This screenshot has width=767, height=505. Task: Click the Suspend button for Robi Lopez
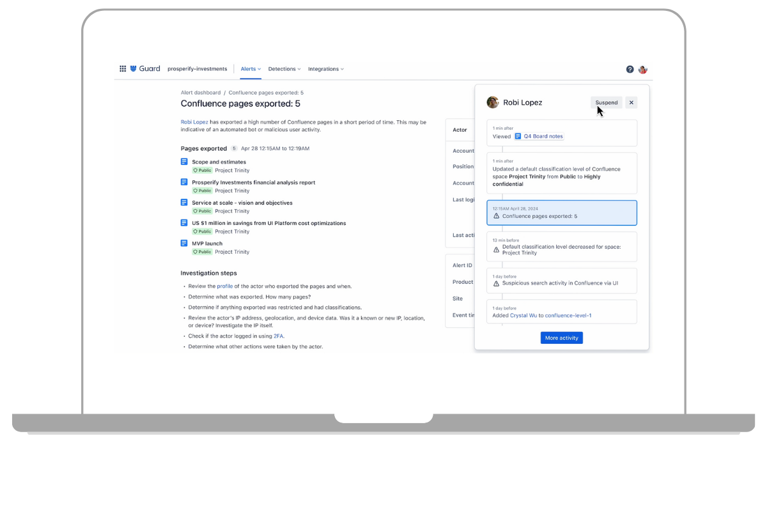[606, 102]
